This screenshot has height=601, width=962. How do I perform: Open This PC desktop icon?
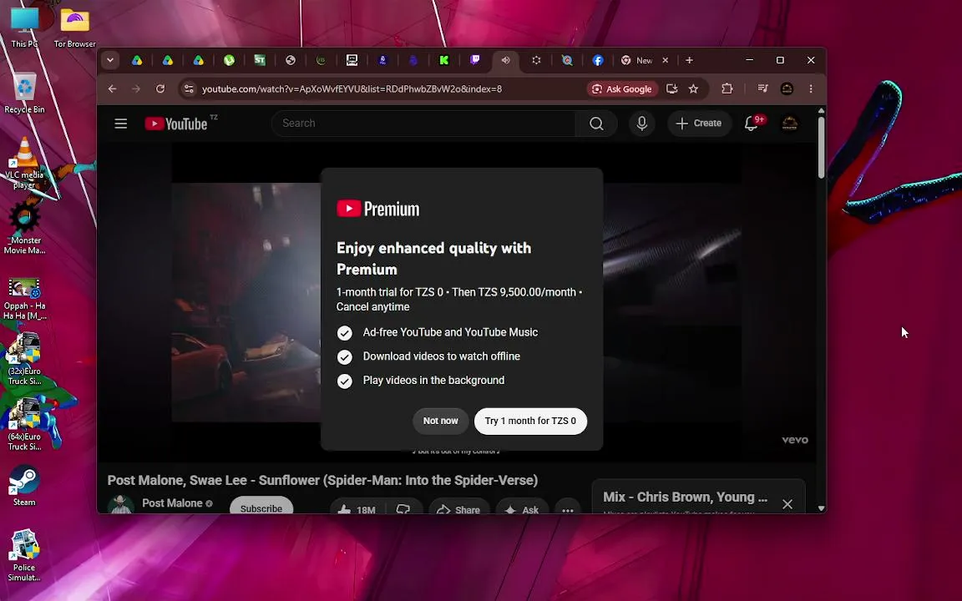pos(24,26)
